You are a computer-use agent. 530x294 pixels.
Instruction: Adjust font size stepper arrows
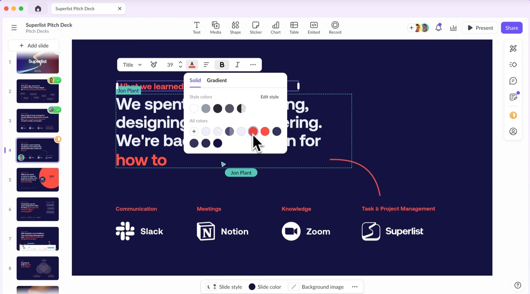point(180,65)
